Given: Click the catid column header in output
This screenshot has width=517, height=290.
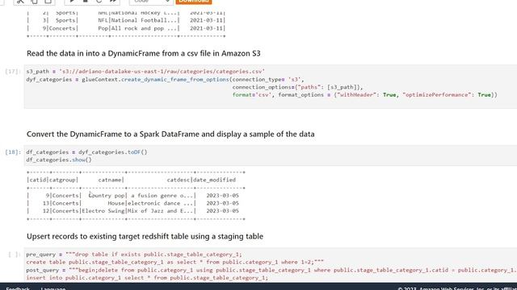Looking at the screenshot, I should tap(38, 180).
